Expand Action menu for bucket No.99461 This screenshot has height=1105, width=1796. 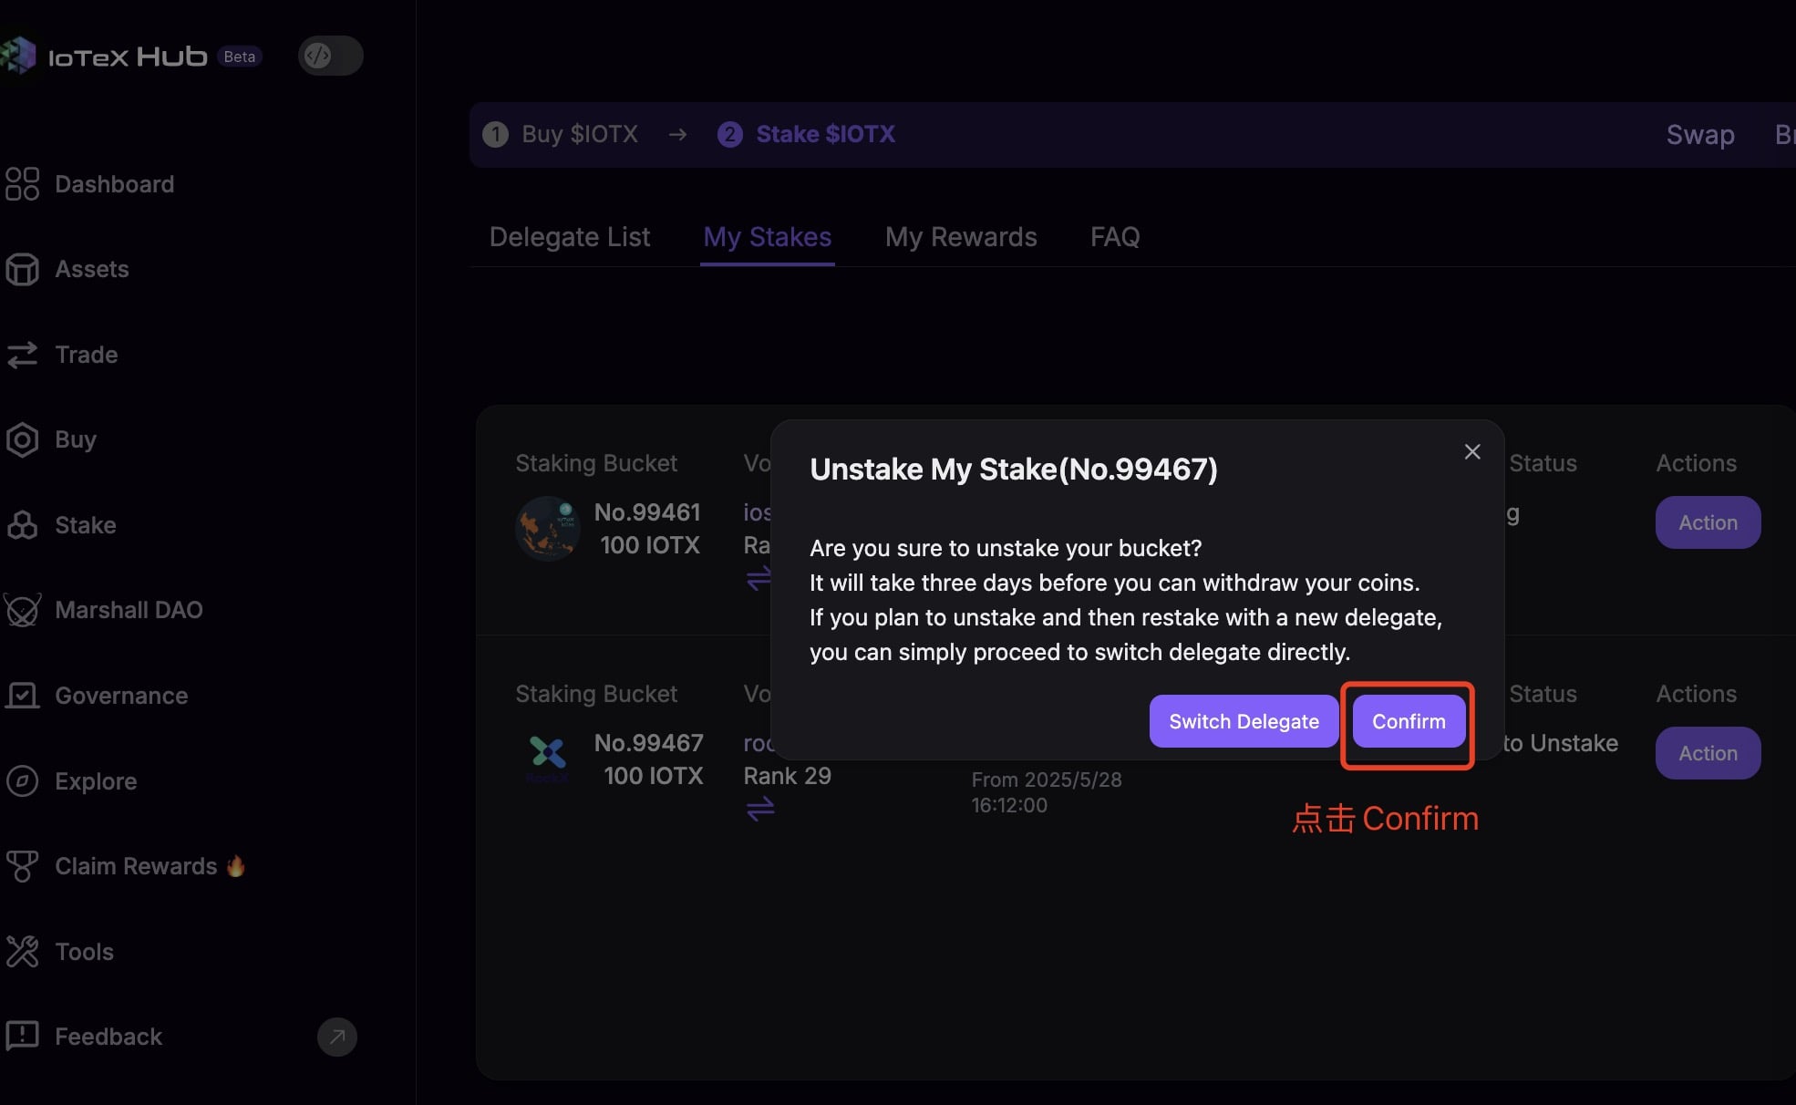point(1707,522)
